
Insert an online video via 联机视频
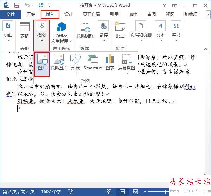coord(85,30)
